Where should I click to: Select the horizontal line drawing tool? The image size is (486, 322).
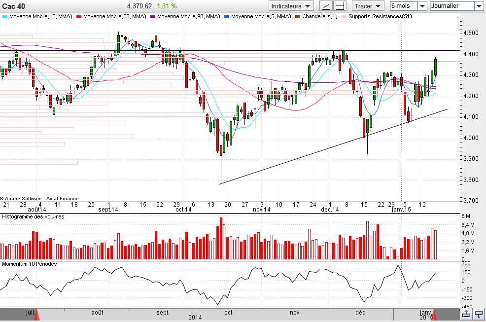[340, 6]
